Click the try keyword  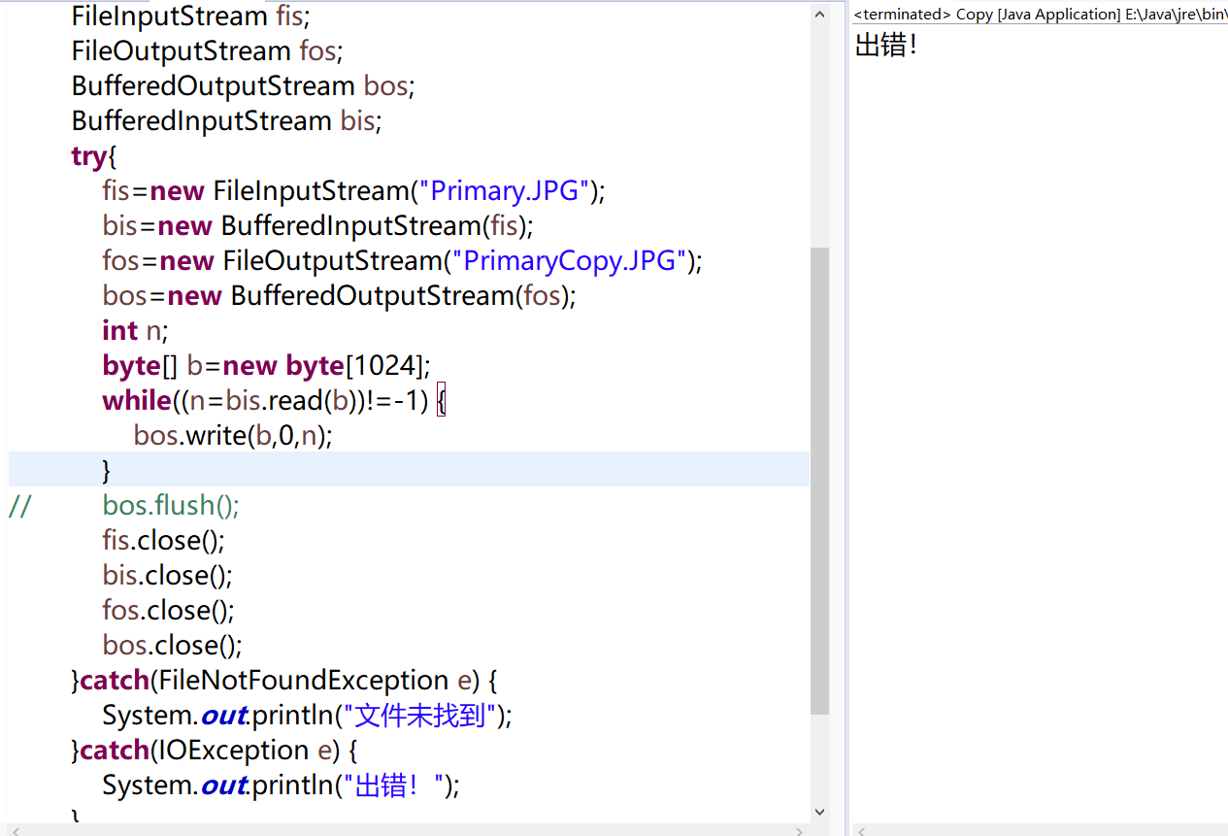click(x=89, y=155)
